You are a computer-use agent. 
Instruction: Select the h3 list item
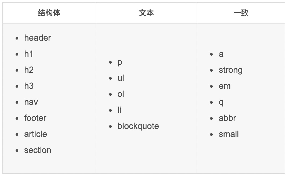29,86
